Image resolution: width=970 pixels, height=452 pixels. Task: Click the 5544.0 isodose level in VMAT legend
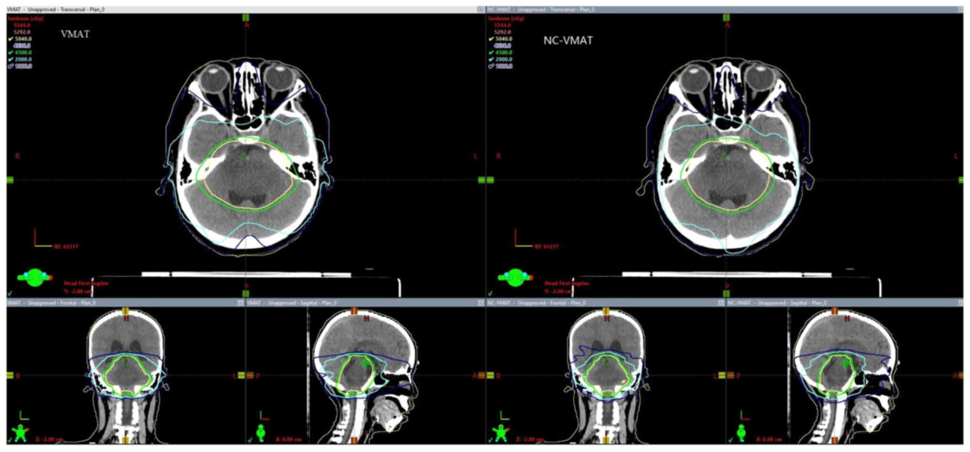point(22,25)
